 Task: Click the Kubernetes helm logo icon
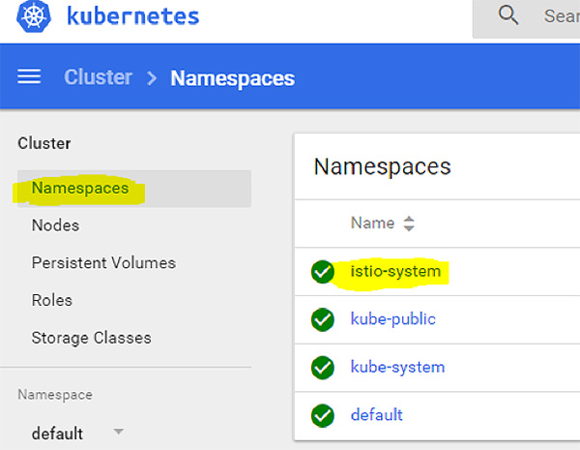click(x=32, y=17)
